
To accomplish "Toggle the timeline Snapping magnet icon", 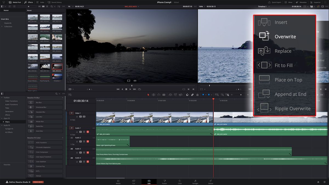I will [x=188, y=95].
